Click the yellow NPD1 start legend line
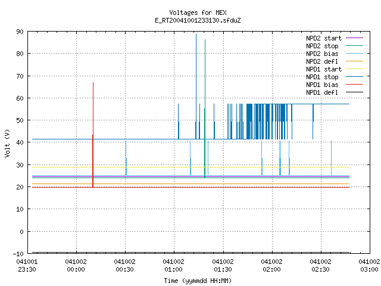This screenshot has height=286, width=381. [354, 69]
